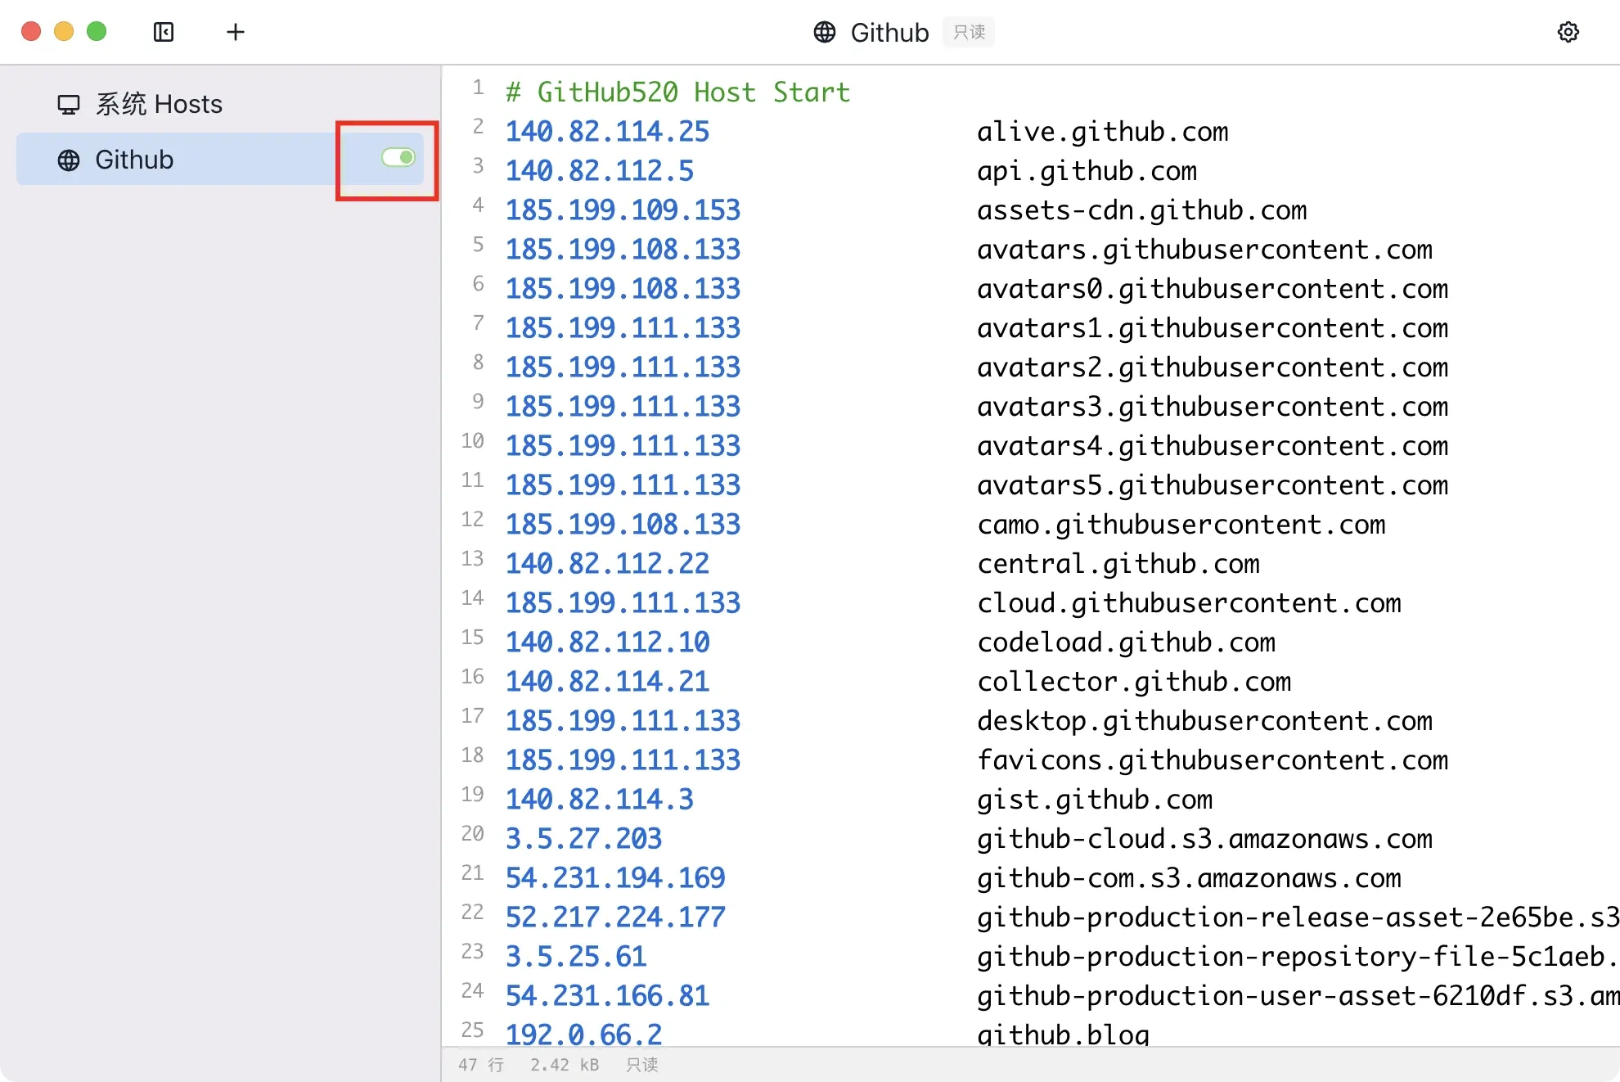This screenshot has height=1082, width=1620.
Task: Click the 只读 badge in the title bar
Action: click(969, 32)
